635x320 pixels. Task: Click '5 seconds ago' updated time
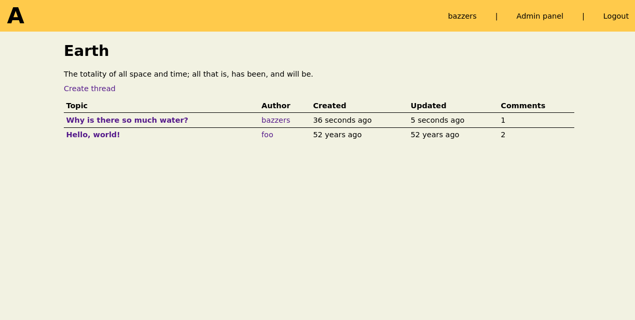[x=437, y=120]
